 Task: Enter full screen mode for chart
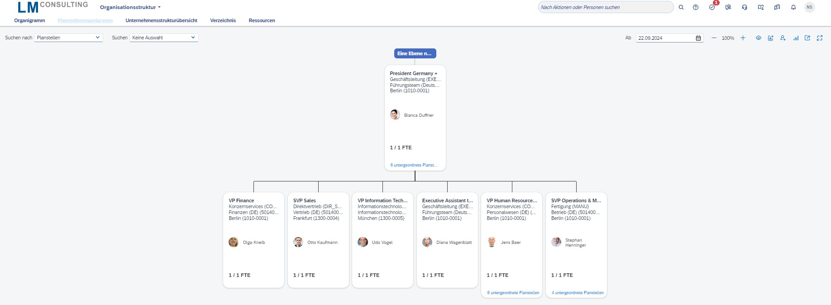coord(820,38)
